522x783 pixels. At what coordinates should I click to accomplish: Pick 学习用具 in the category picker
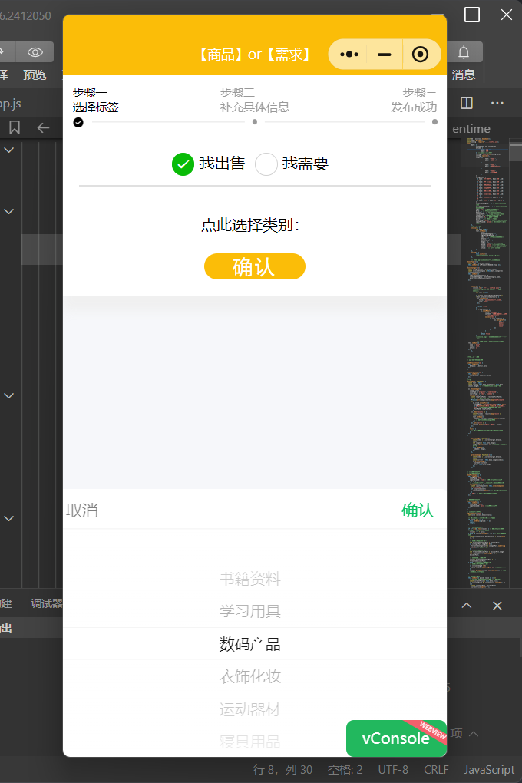pos(250,611)
